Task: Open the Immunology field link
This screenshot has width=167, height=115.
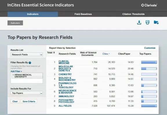Action: coord(66,96)
